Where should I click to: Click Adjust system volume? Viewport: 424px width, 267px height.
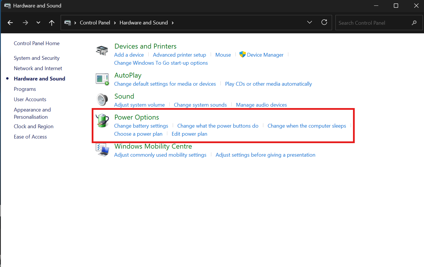pos(139,105)
